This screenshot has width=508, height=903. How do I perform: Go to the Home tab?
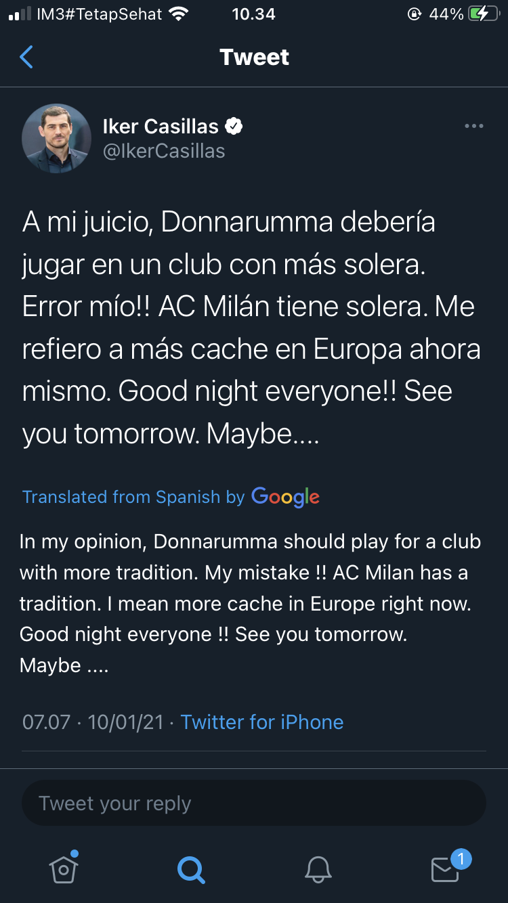tap(63, 869)
